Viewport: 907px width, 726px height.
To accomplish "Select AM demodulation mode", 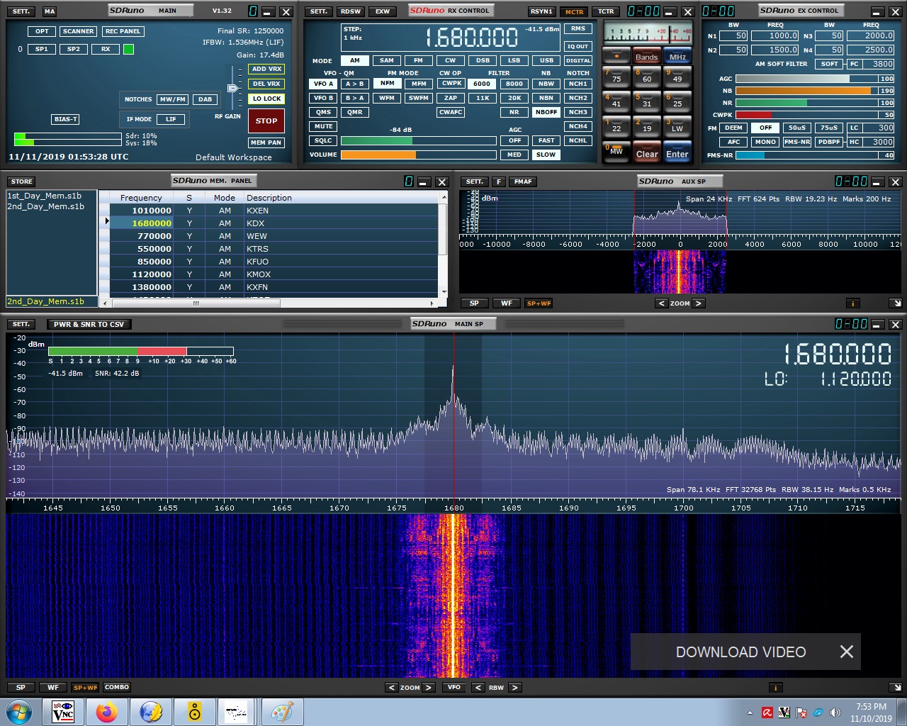I will click(x=354, y=60).
